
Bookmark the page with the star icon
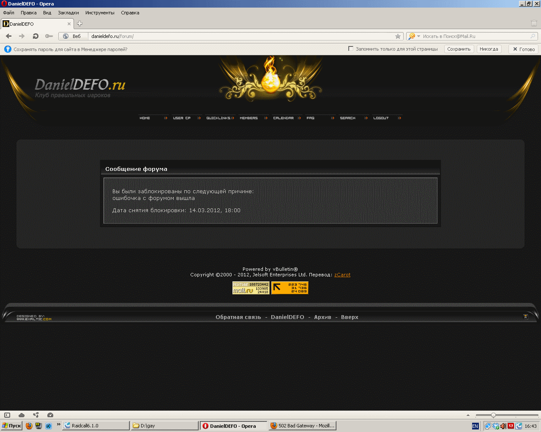click(398, 36)
